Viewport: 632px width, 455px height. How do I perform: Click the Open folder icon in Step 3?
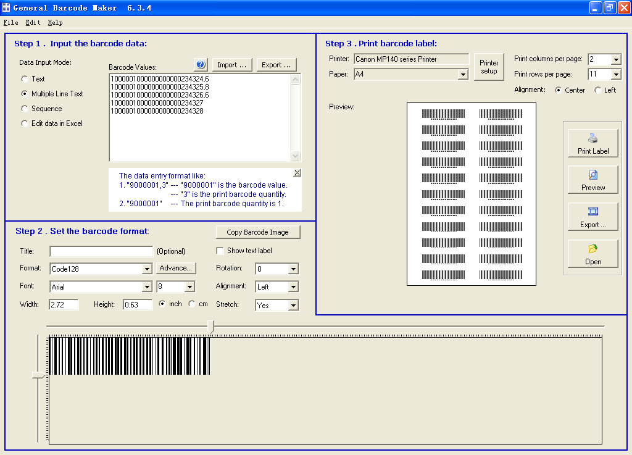pos(592,249)
